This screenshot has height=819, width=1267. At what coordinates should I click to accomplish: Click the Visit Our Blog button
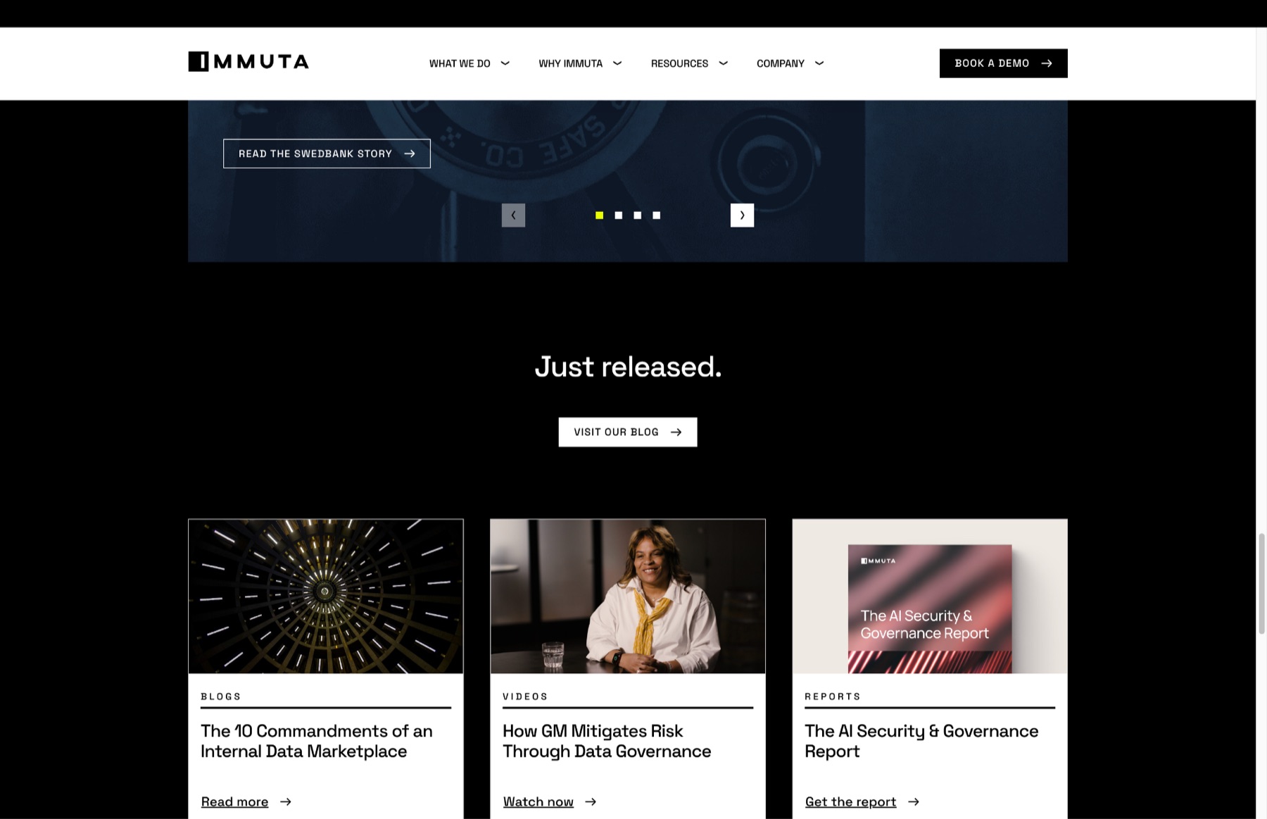point(628,432)
